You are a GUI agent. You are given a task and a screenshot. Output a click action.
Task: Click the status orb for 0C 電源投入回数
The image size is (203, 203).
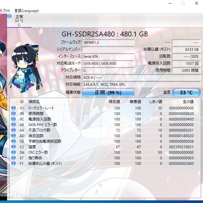tap(13, 119)
